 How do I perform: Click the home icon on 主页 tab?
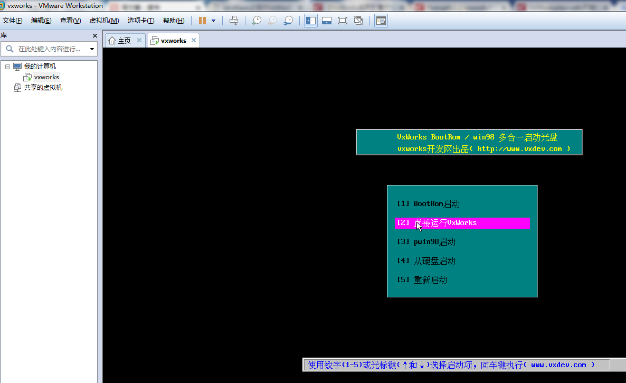click(112, 41)
